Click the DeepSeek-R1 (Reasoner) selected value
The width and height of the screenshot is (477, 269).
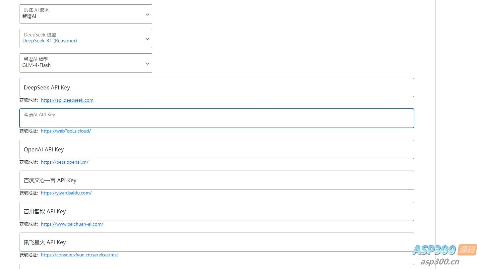tap(50, 41)
